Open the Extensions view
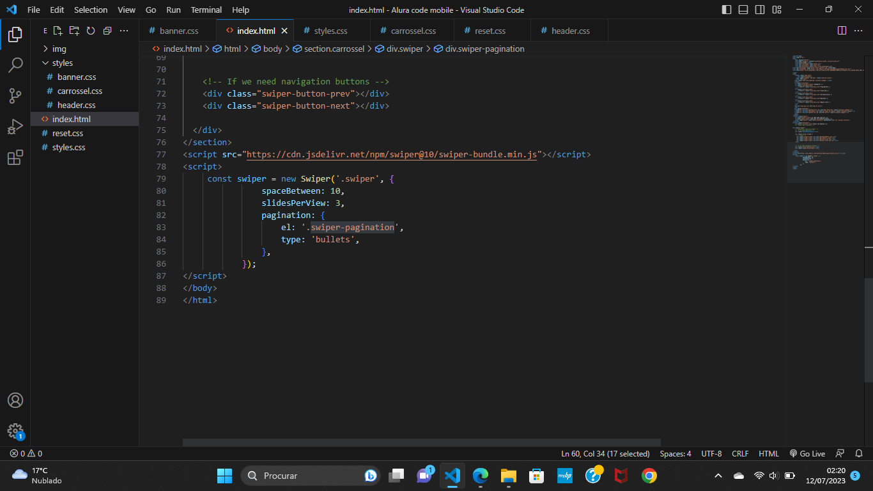This screenshot has height=491, width=873. pos(15,158)
